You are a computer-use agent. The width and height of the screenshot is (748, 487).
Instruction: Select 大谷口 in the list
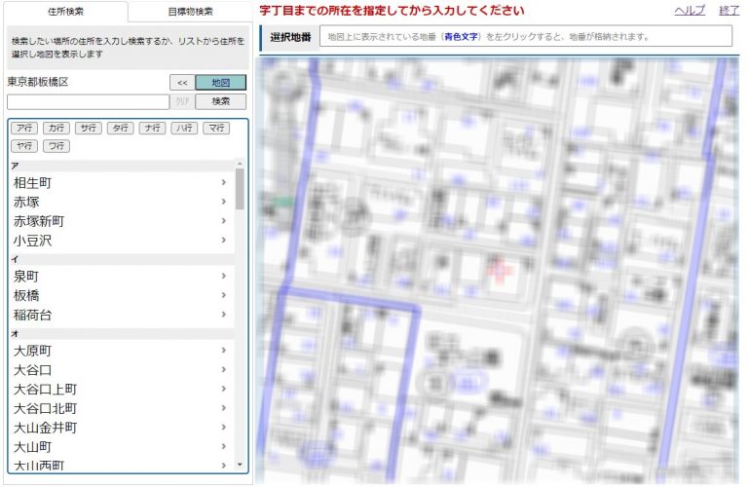(x=122, y=370)
